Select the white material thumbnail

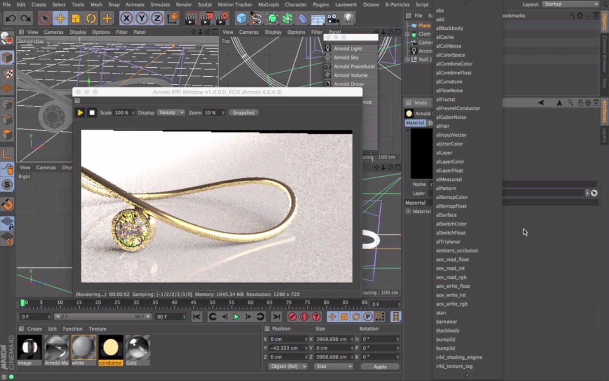(84, 350)
